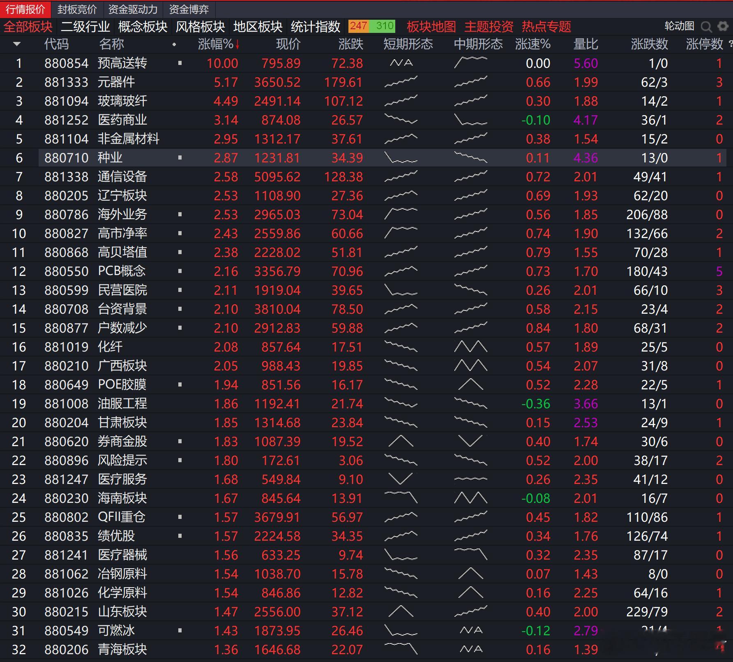Switch to the 资金驱动力 tab
Screen dimensions: 733x662
coord(133,9)
